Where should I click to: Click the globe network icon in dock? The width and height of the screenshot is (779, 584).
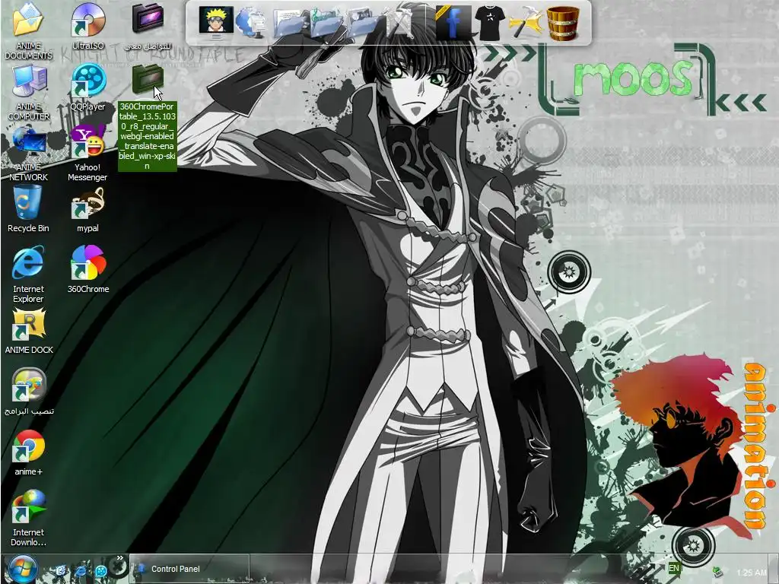pyautogui.click(x=250, y=23)
